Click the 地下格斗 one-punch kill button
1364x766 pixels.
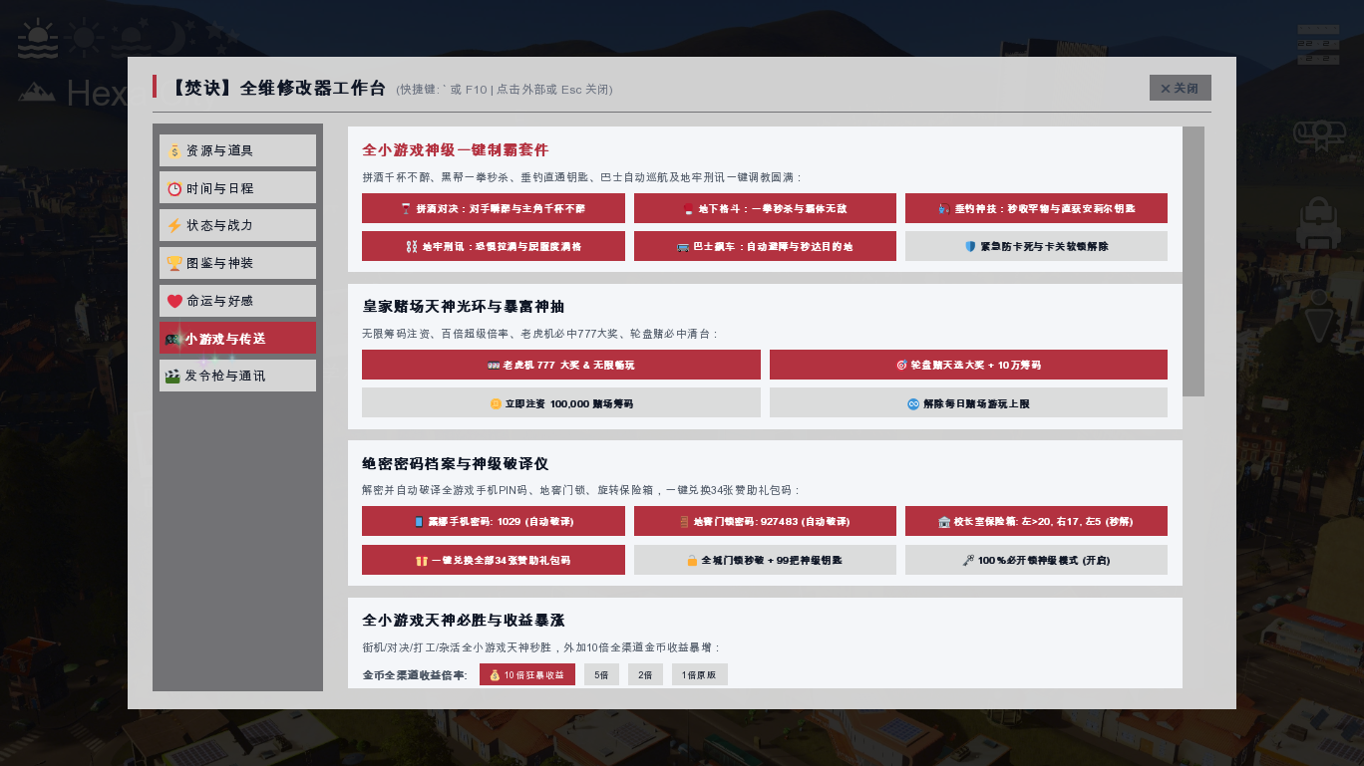click(765, 208)
